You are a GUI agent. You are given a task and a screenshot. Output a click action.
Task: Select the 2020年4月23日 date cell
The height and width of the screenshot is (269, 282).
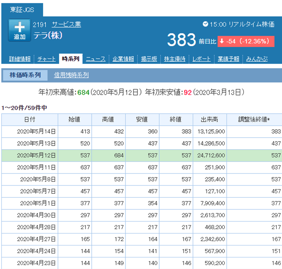click(30, 263)
